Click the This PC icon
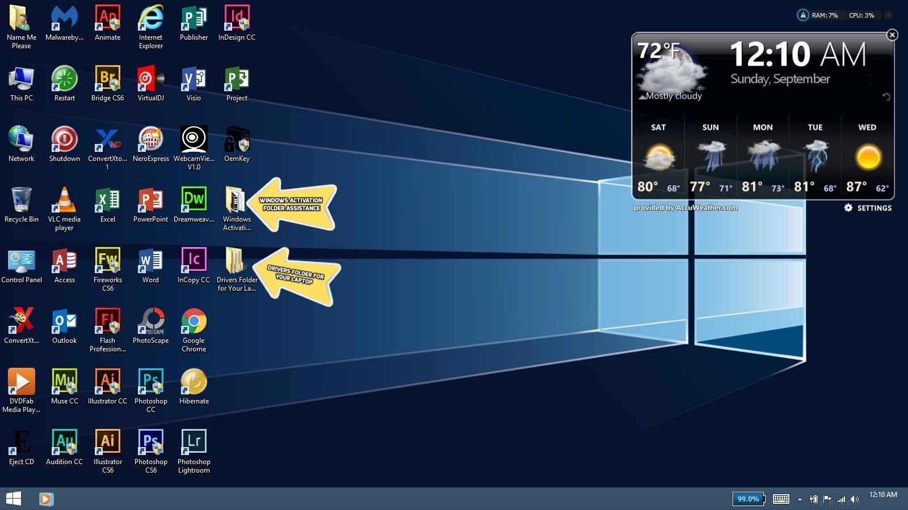The image size is (908, 510). 21,84
